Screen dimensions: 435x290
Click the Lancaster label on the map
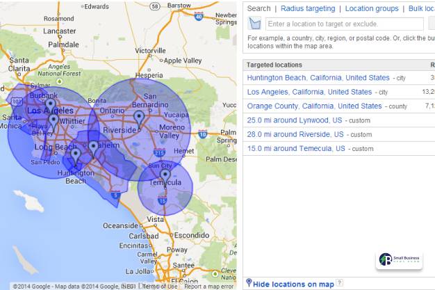[x=59, y=31]
